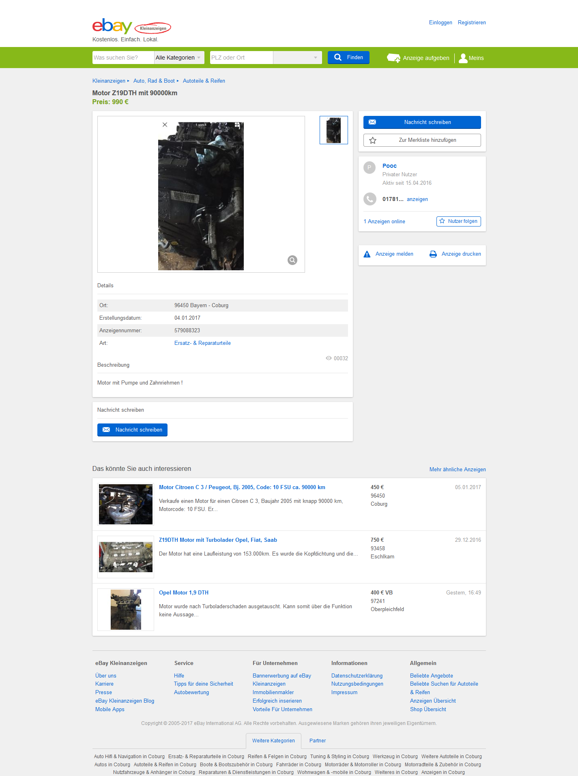Click the magnifier zoom icon on image
This screenshot has height=776, width=578.
[292, 260]
